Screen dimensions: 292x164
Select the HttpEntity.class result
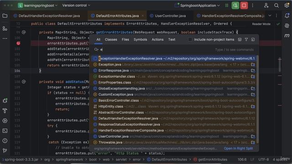pos(174,107)
